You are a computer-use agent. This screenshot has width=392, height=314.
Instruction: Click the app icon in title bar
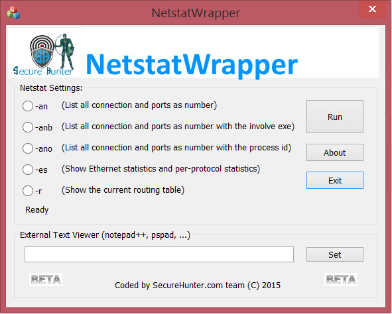[13, 13]
